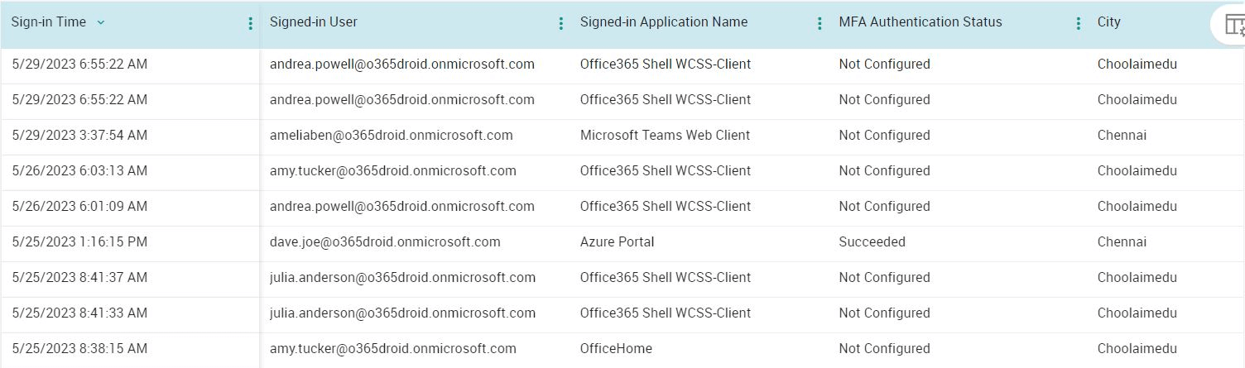This screenshot has height=368, width=1245.
Task: Select the dave.joe@o365droid.onmicrosoft.com user cell
Action: (385, 242)
